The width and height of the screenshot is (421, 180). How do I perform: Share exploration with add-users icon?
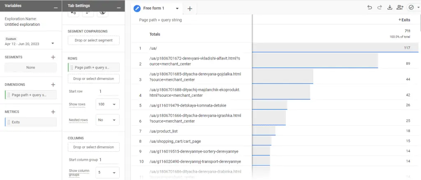400,8
